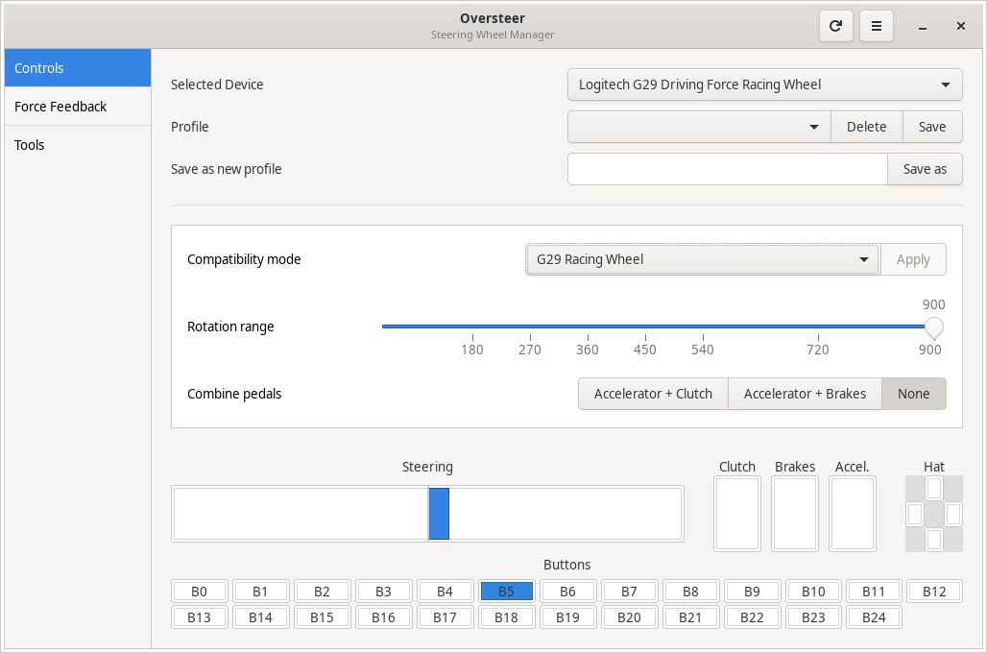Click the Save as button
The height and width of the screenshot is (653, 987).
(925, 169)
